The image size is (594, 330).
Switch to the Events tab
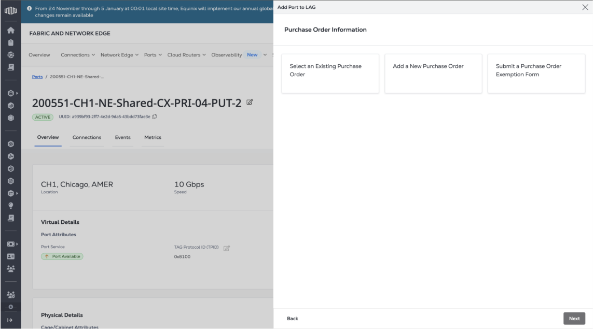(x=123, y=138)
